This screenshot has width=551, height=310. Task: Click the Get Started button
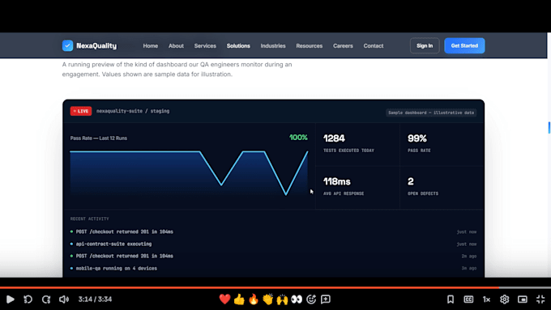pos(464,45)
